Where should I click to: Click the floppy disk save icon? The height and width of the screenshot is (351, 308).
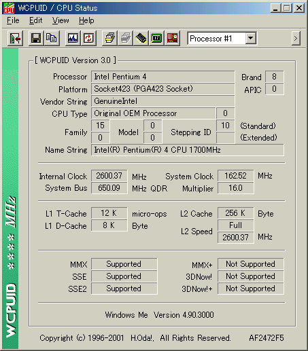click(36, 39)
